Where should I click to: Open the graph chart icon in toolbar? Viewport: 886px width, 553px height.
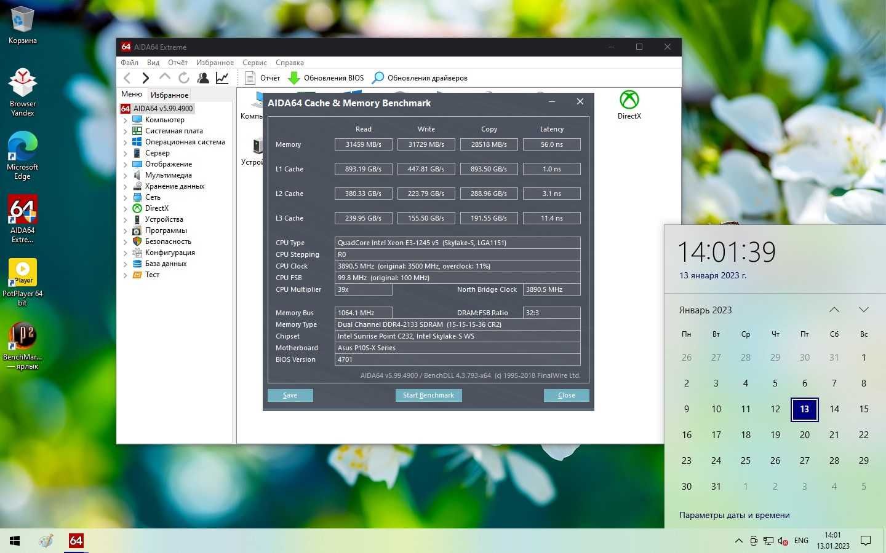pyautogui.click(x=222, y=77)
